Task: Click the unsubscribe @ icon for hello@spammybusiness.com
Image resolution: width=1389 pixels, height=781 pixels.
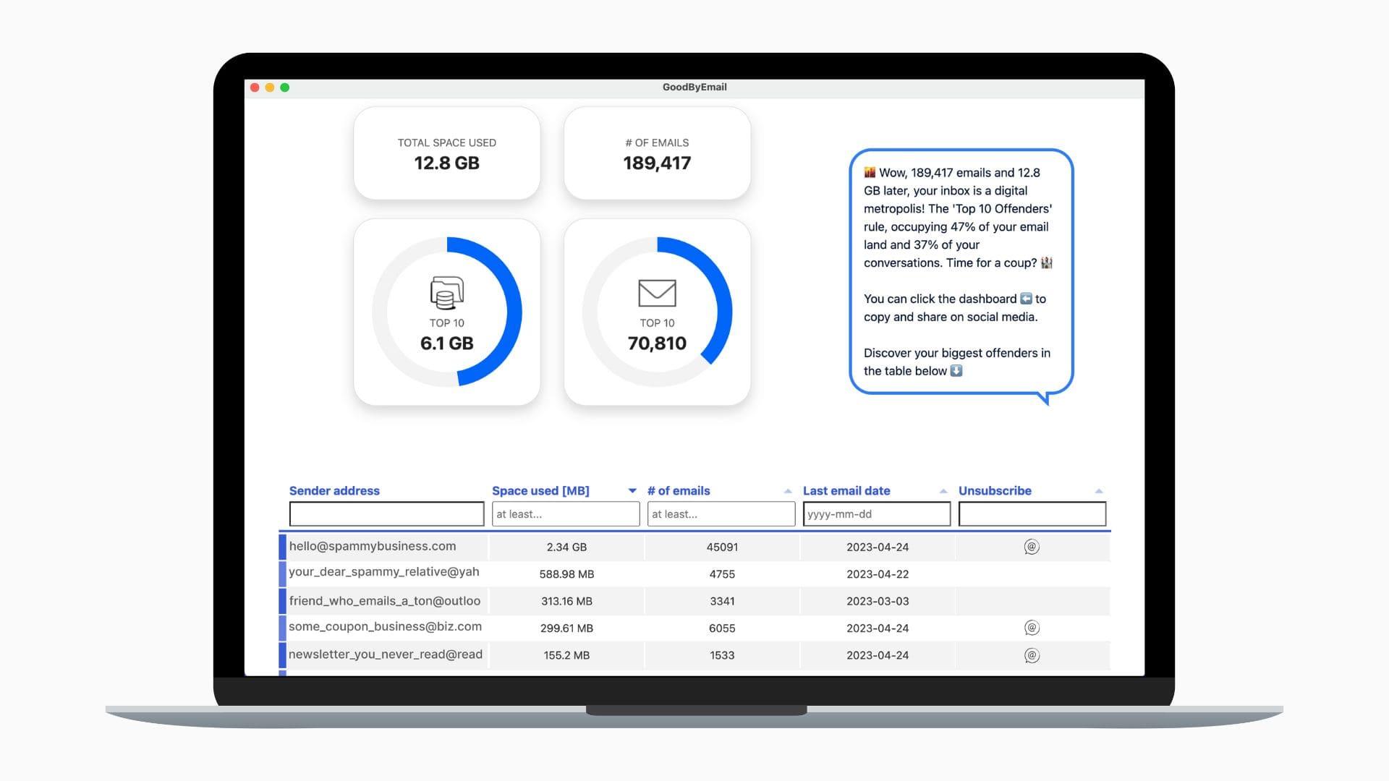Action: click(1032, 547)
